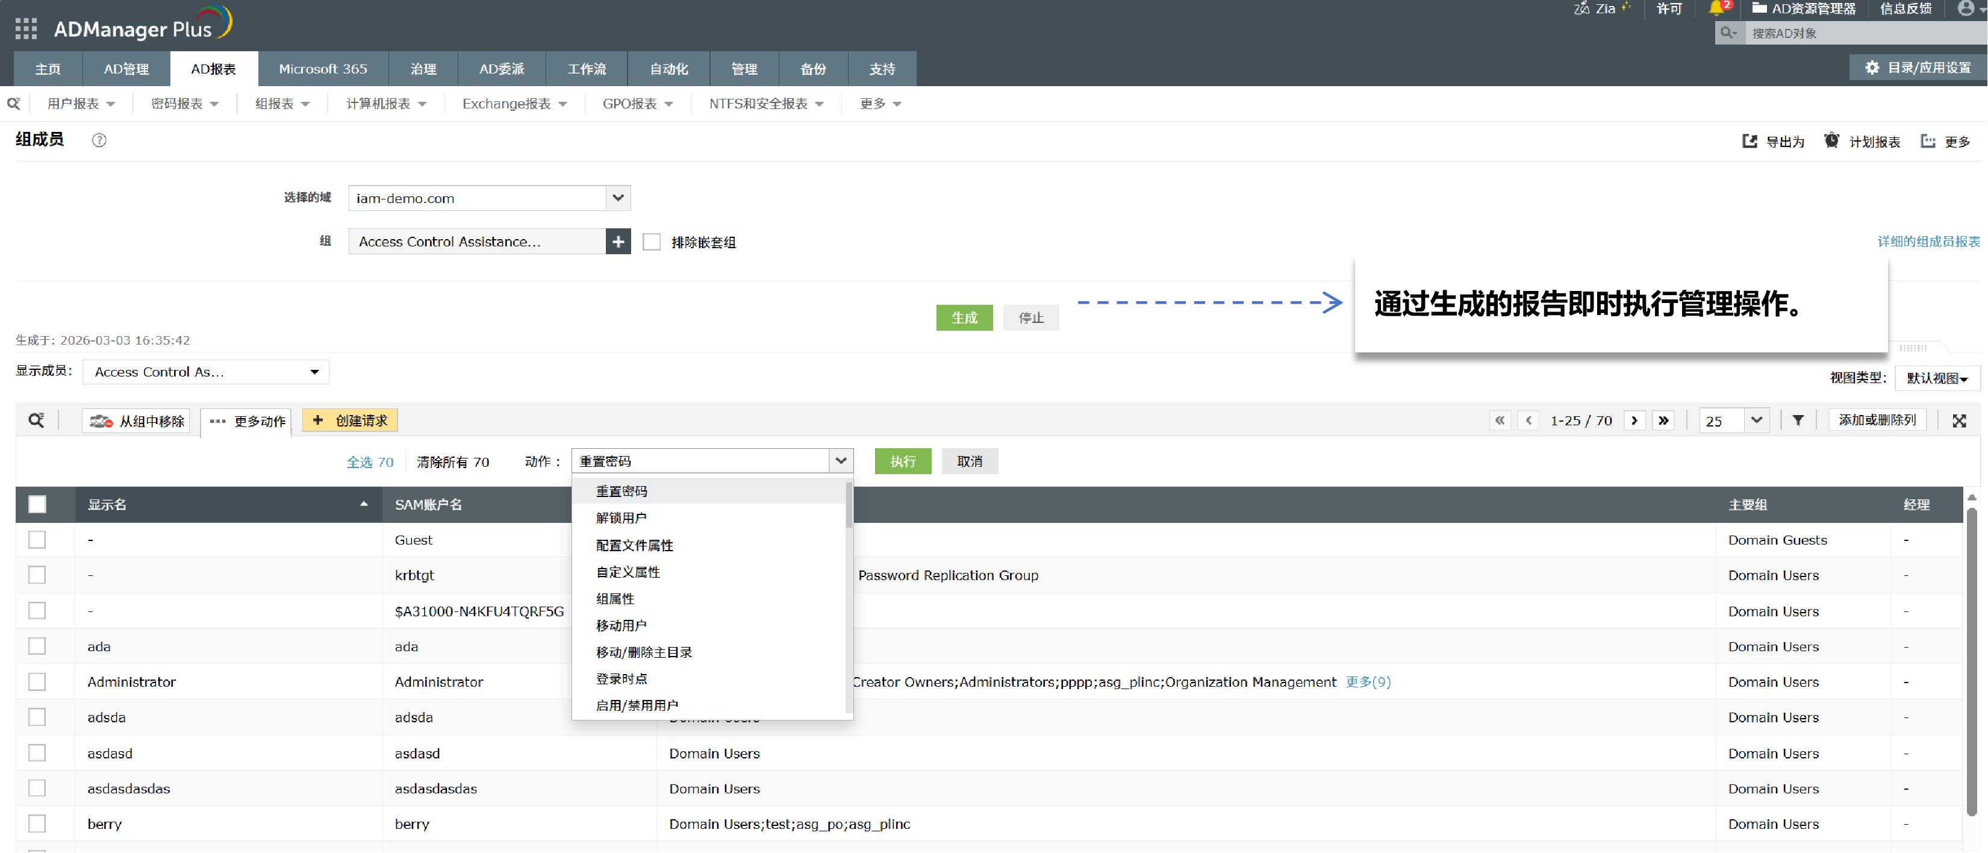1988x853 pixels.
Task: Open the default view type dropdown
Action: pyautogui.click(x=1936, y=378)
